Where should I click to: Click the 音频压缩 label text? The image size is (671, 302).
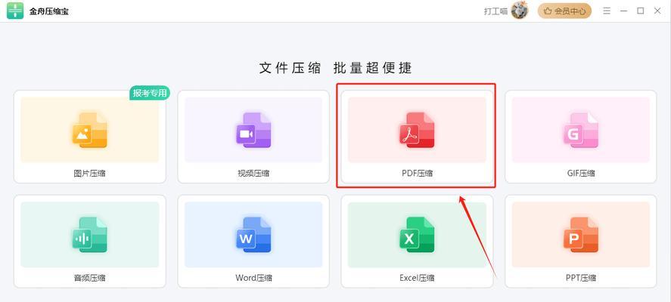point(90,278)
